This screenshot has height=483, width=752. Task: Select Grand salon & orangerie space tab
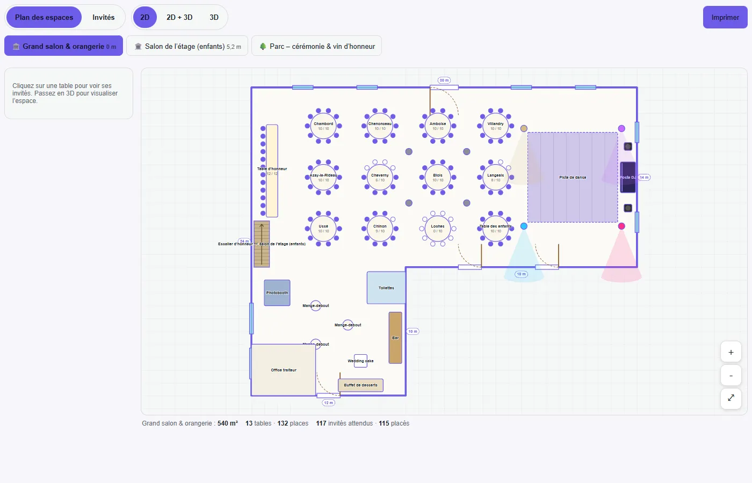(x=63, y=46)
